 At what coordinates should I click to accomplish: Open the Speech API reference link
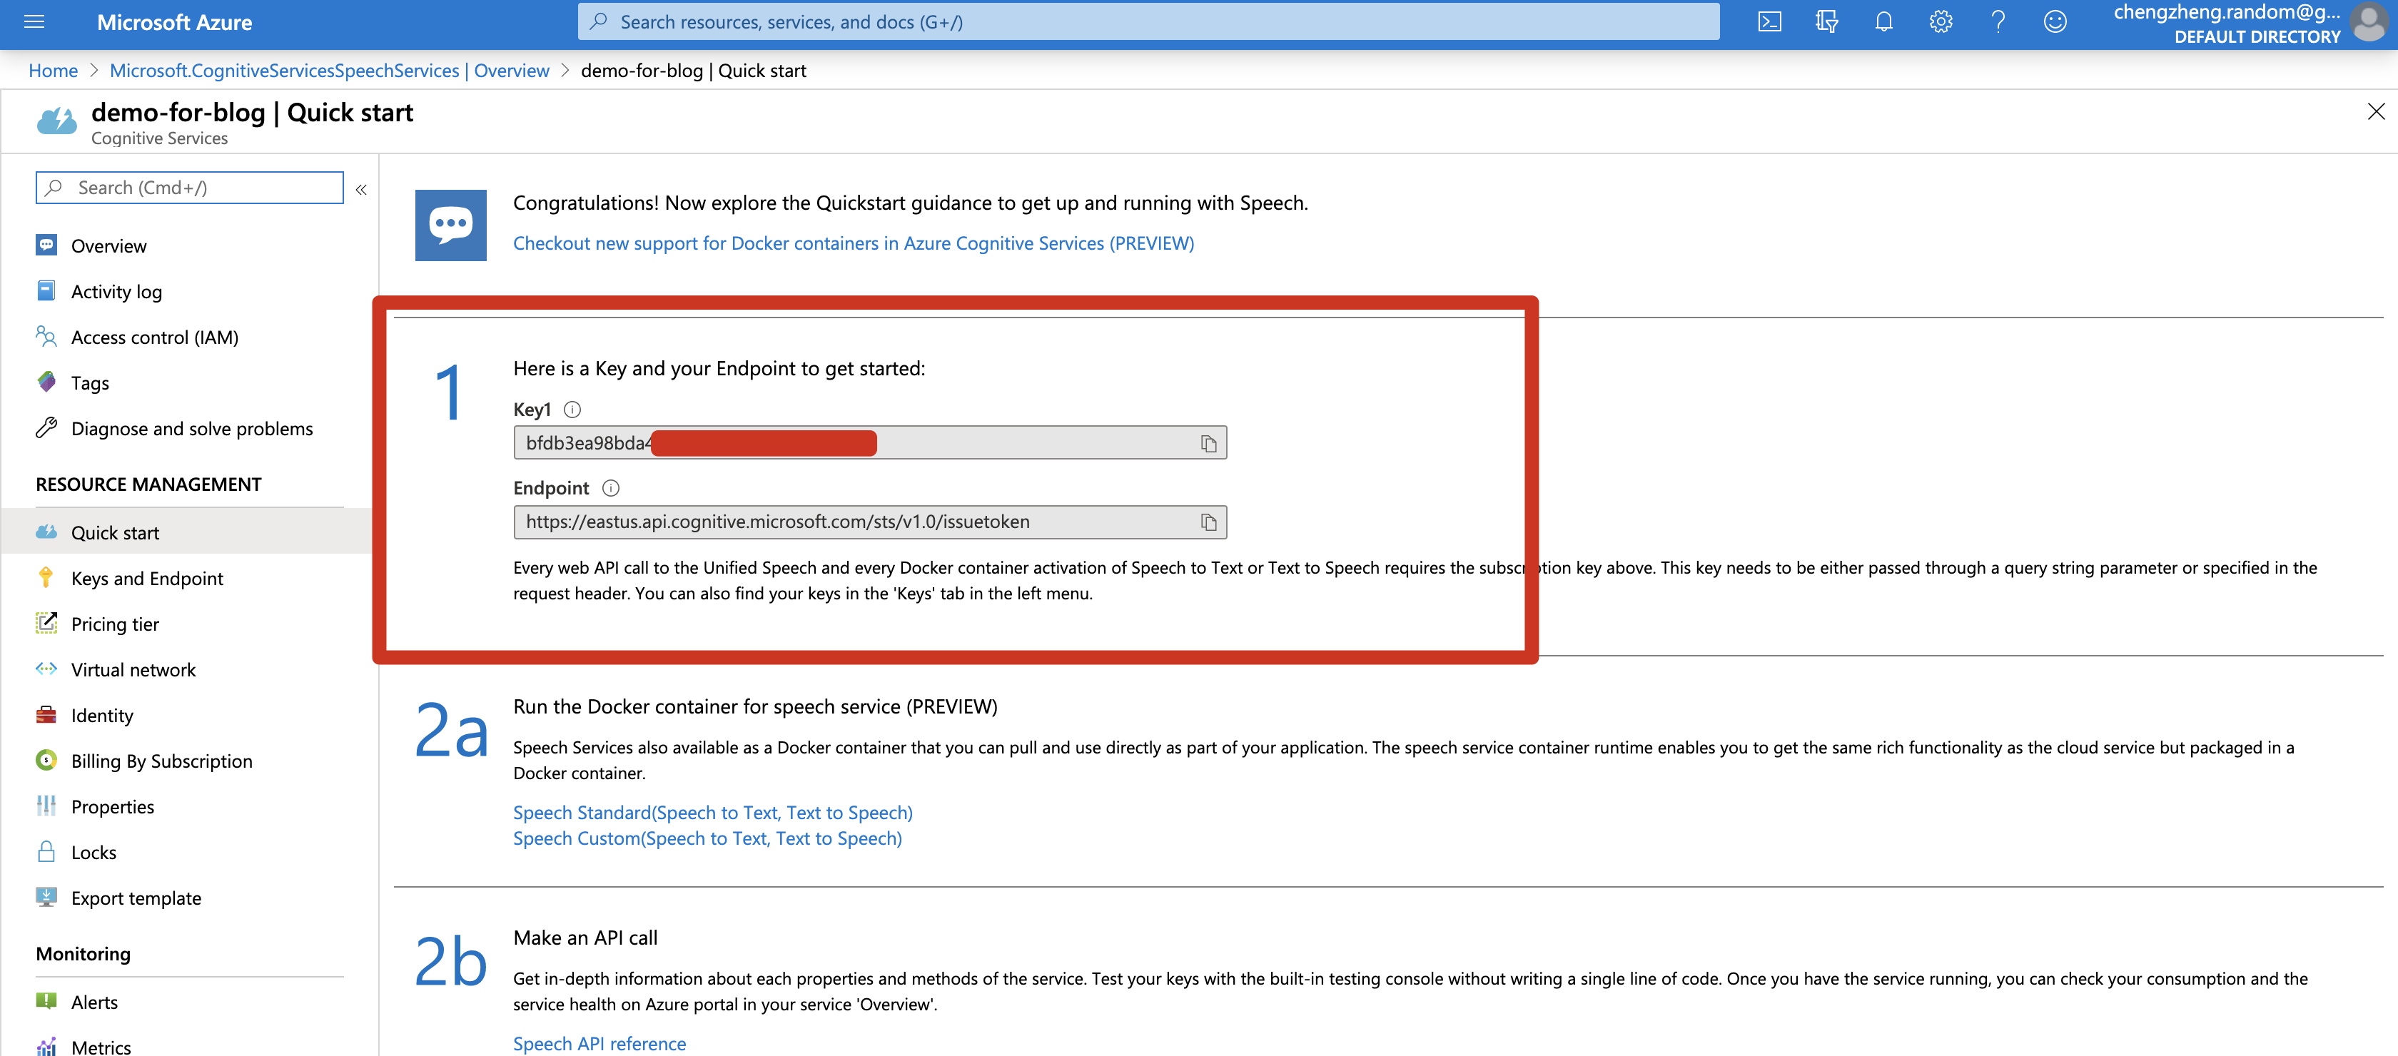coord(599,1043)
